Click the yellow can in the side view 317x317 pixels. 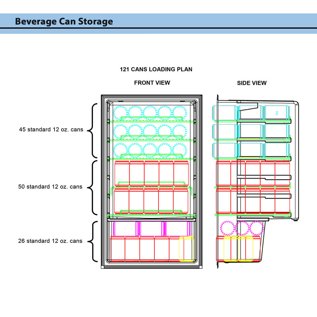click(231, 249)
